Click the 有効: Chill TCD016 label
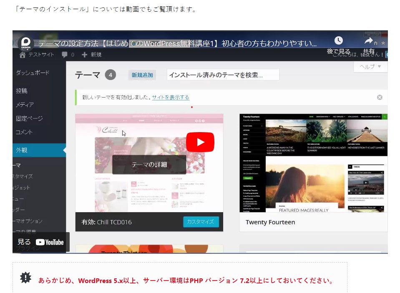The height and width of the screenshot is (293, 400). pyautogui.click(x=107, y=222)
